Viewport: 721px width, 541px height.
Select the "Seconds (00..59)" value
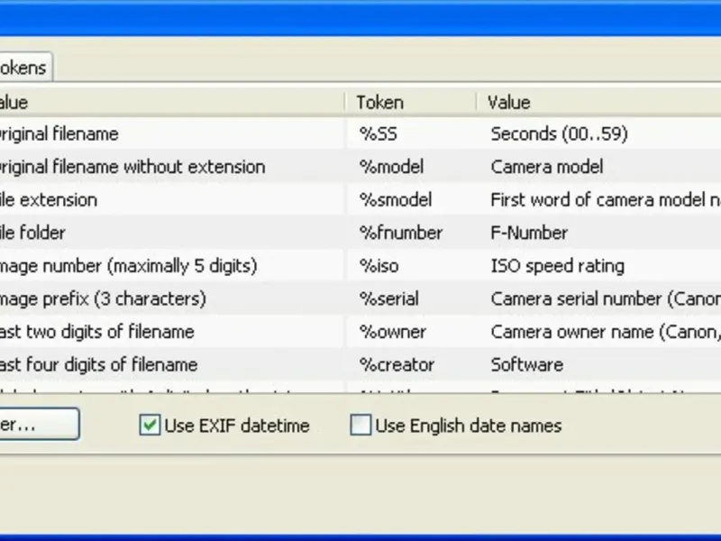(559, 134)
